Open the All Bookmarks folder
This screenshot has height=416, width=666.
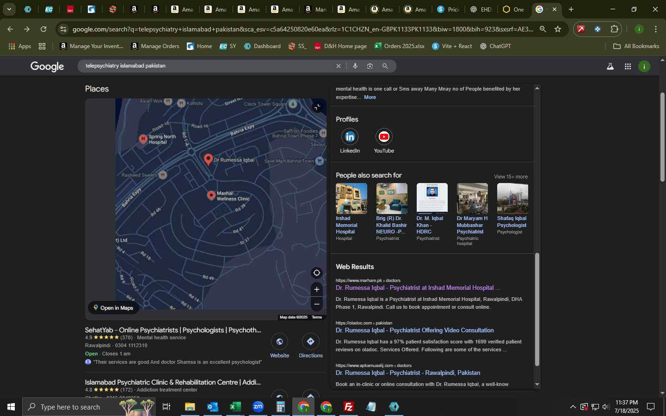click(636, 46)
